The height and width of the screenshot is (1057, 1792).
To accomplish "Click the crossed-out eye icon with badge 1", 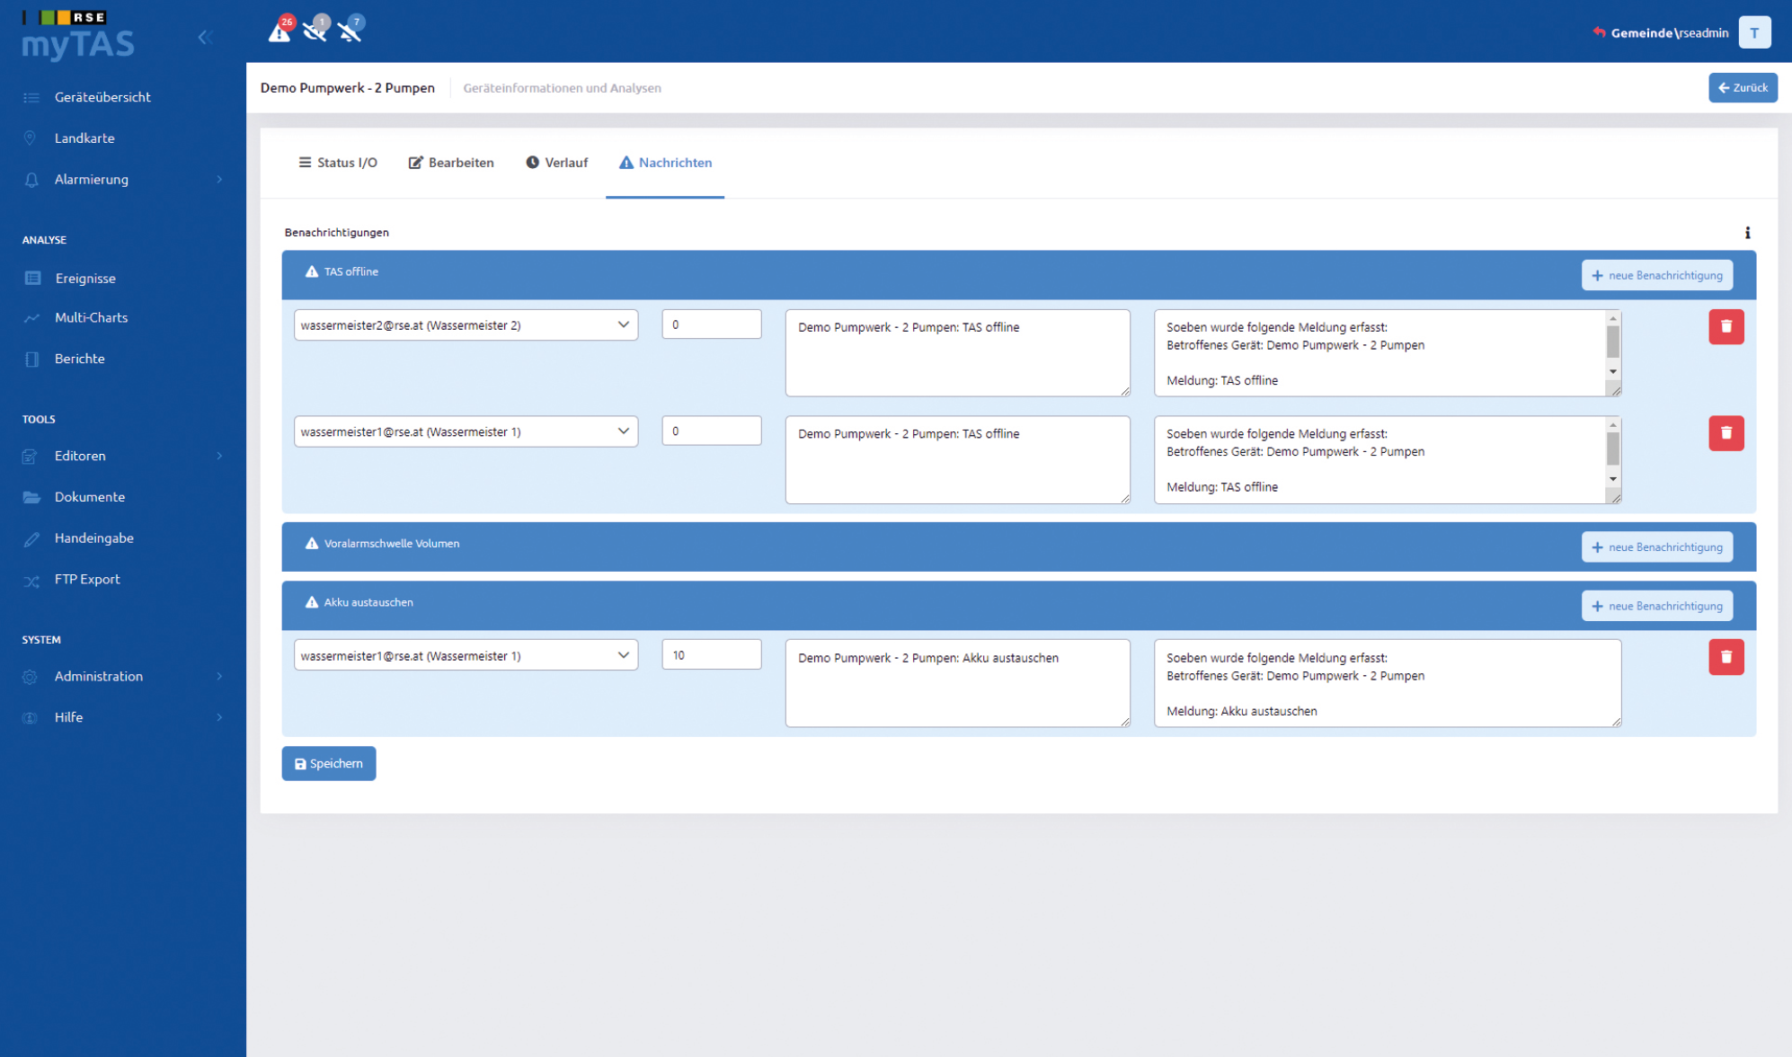I will point(315,31).
